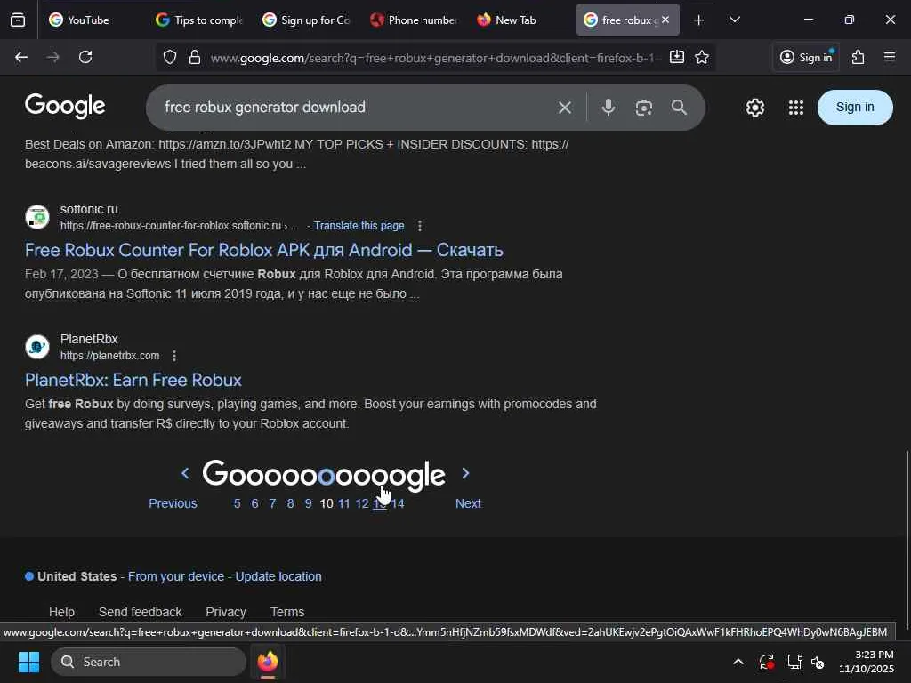Click Translate this page link

pyautogui.click(x=359, y=226)
